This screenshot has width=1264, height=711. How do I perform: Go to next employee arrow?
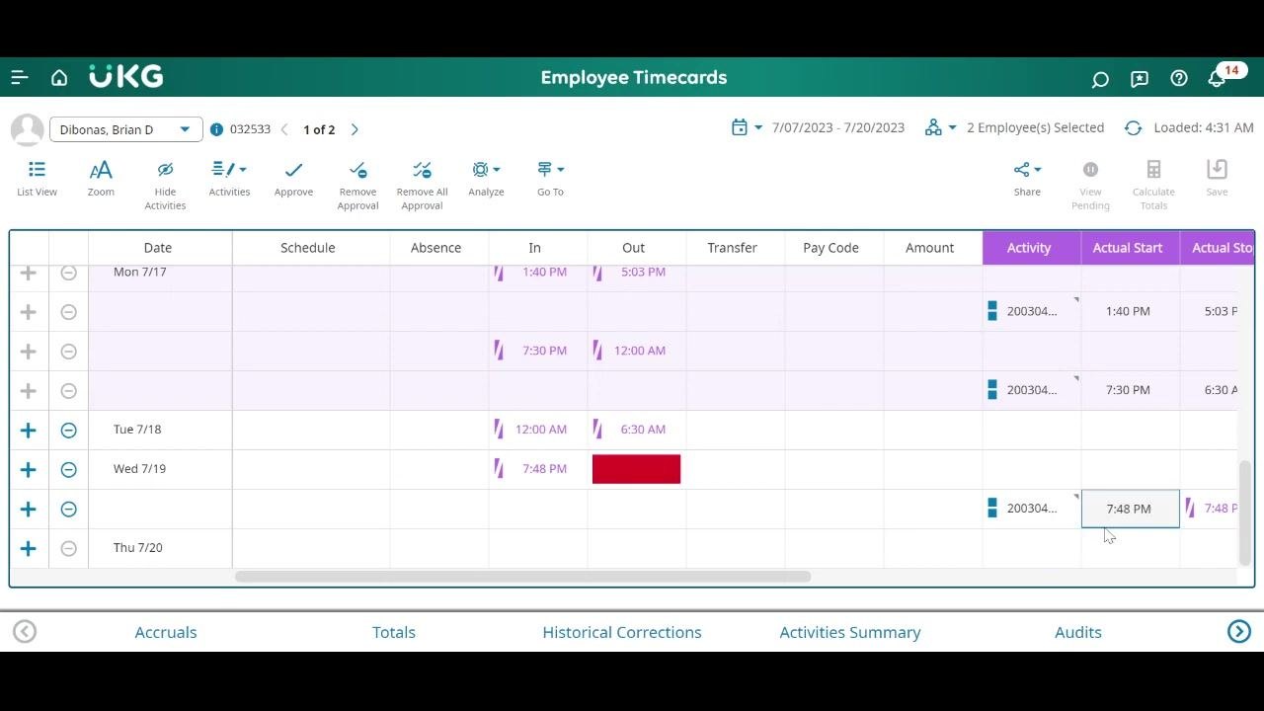point(355,129)
